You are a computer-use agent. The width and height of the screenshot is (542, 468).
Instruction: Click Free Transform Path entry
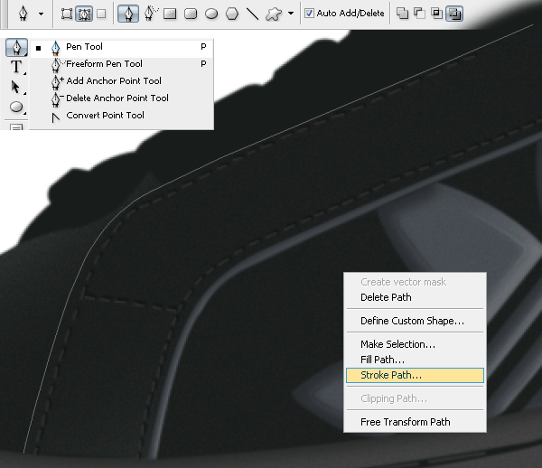pyautogui.click(x=415, y=423)
